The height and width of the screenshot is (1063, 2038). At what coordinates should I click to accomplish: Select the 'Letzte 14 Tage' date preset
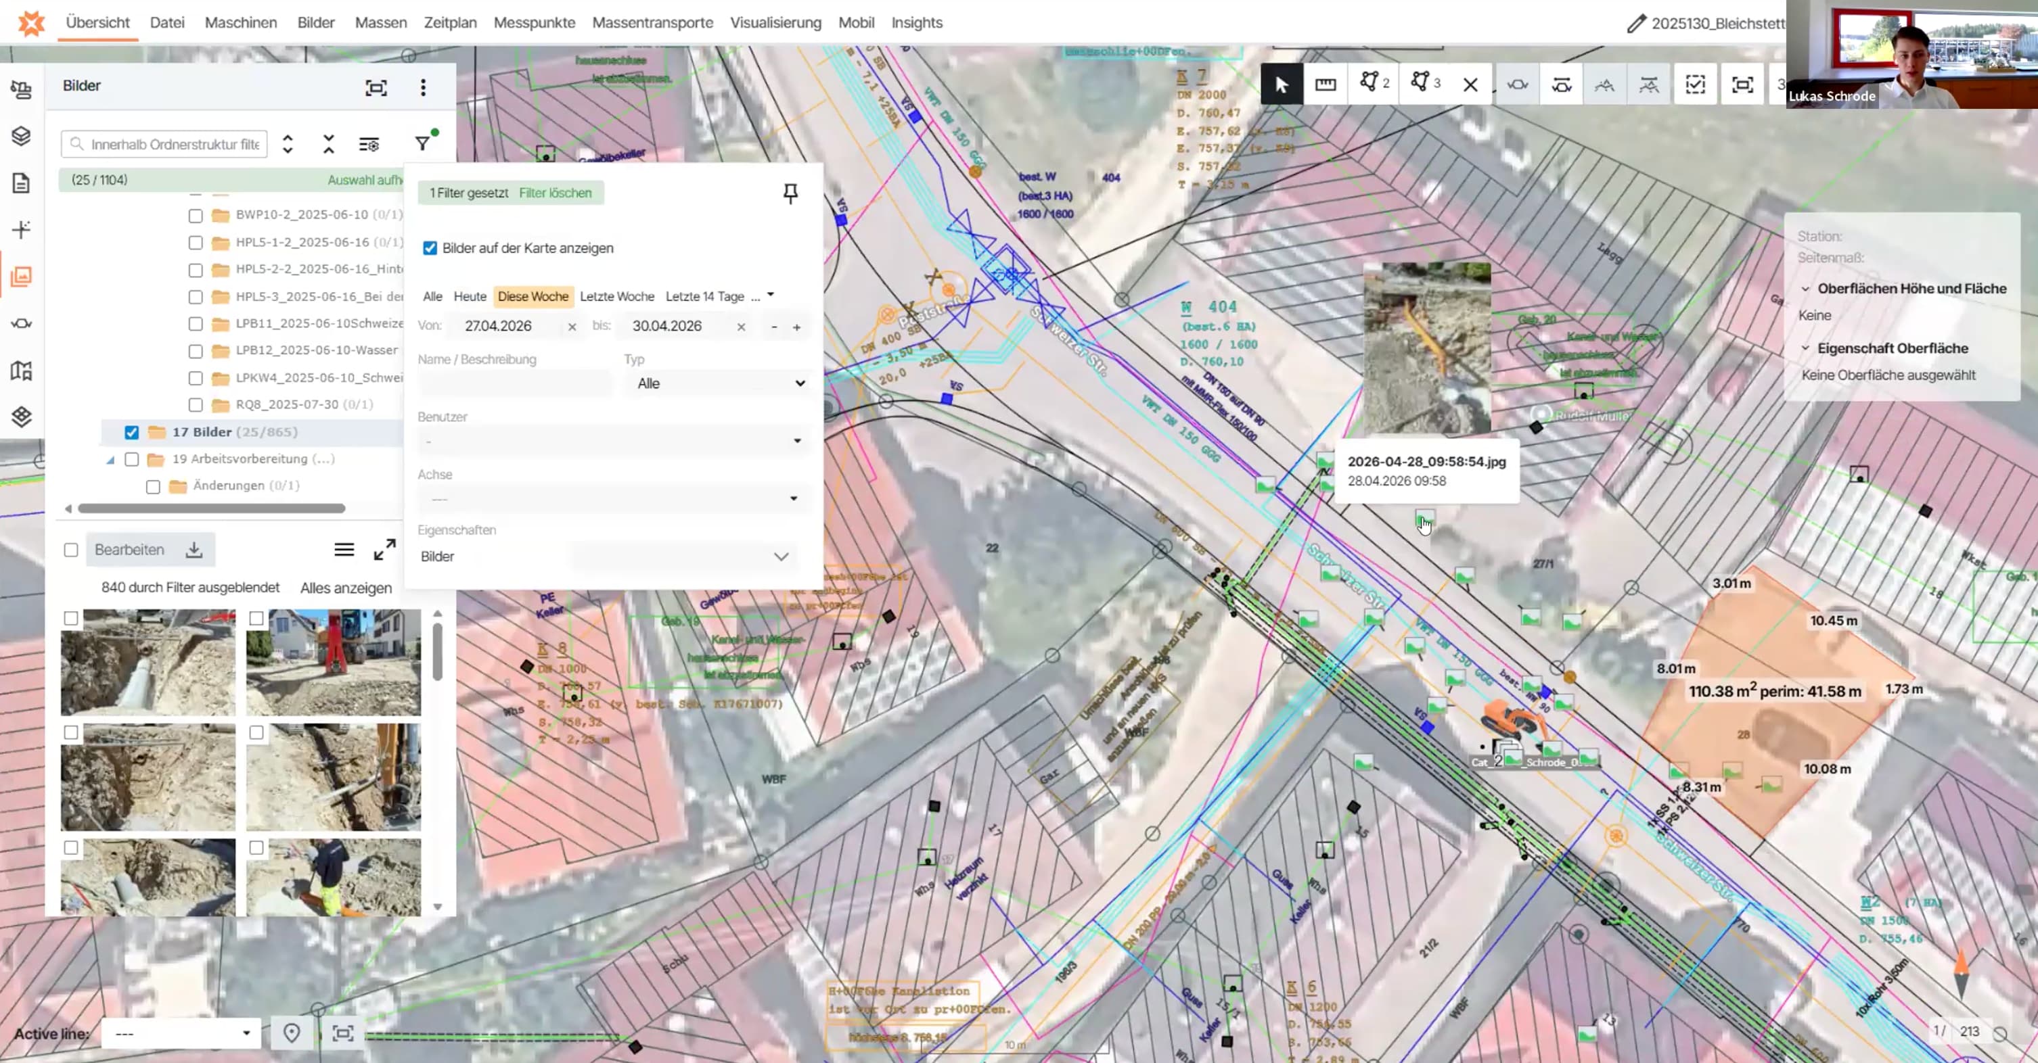pyautogui.click(x=704, y=297)
